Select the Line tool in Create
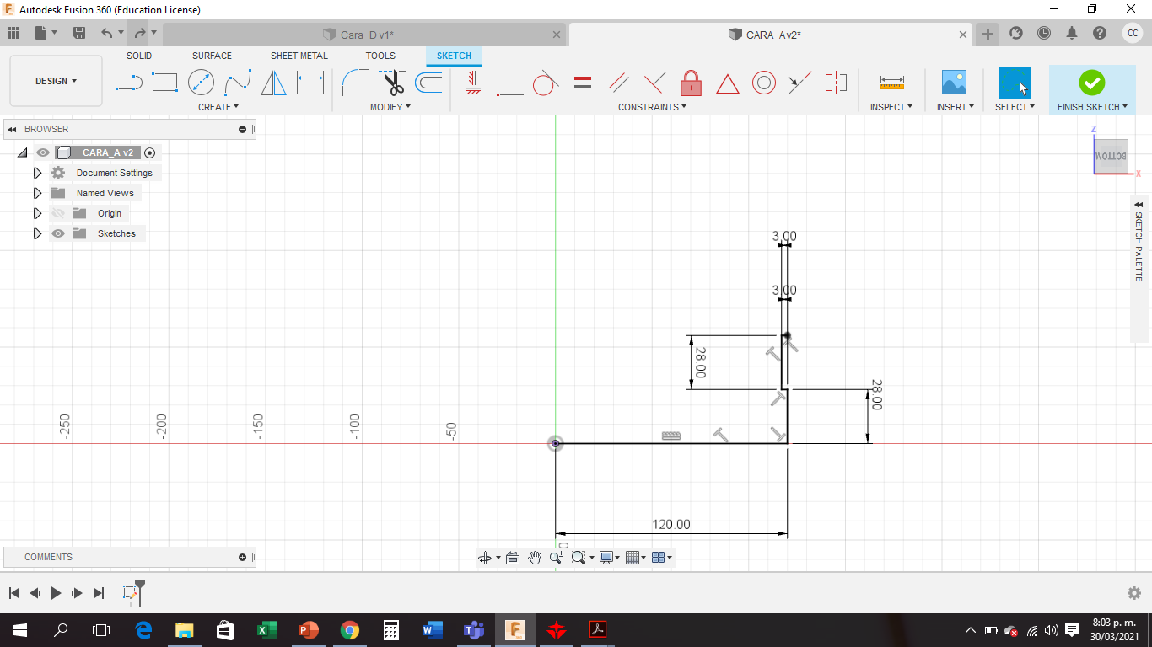Image resolution: width=1152 pixels, height=647 pixels. (x=128, y=83)
